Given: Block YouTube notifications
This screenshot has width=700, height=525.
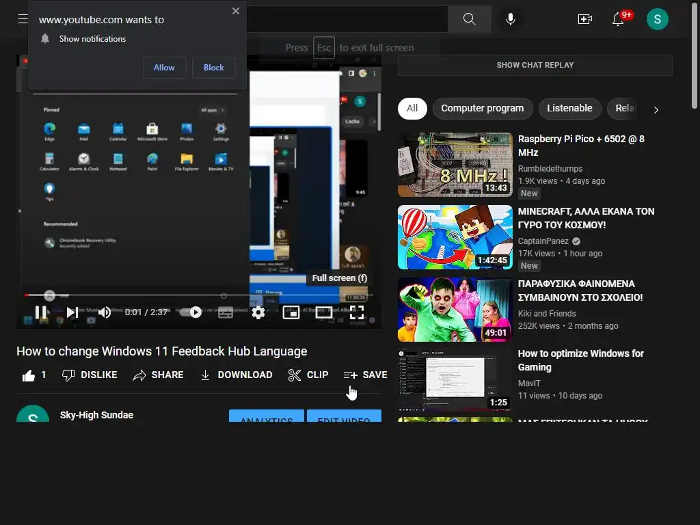Looking at the screenshot, I should tap(214, 68).
